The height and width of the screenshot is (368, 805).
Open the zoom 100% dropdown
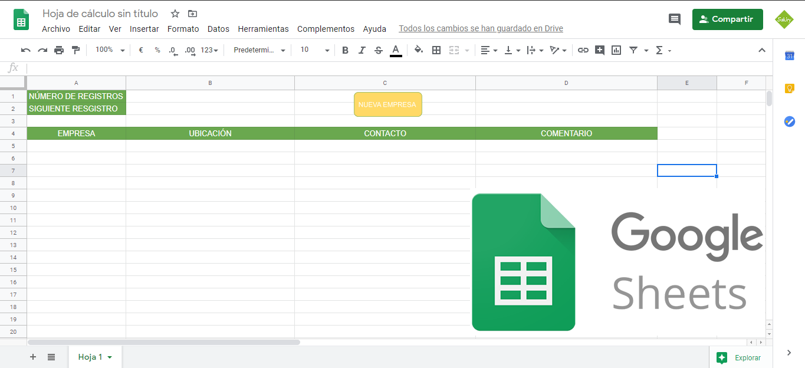[110, 50]
